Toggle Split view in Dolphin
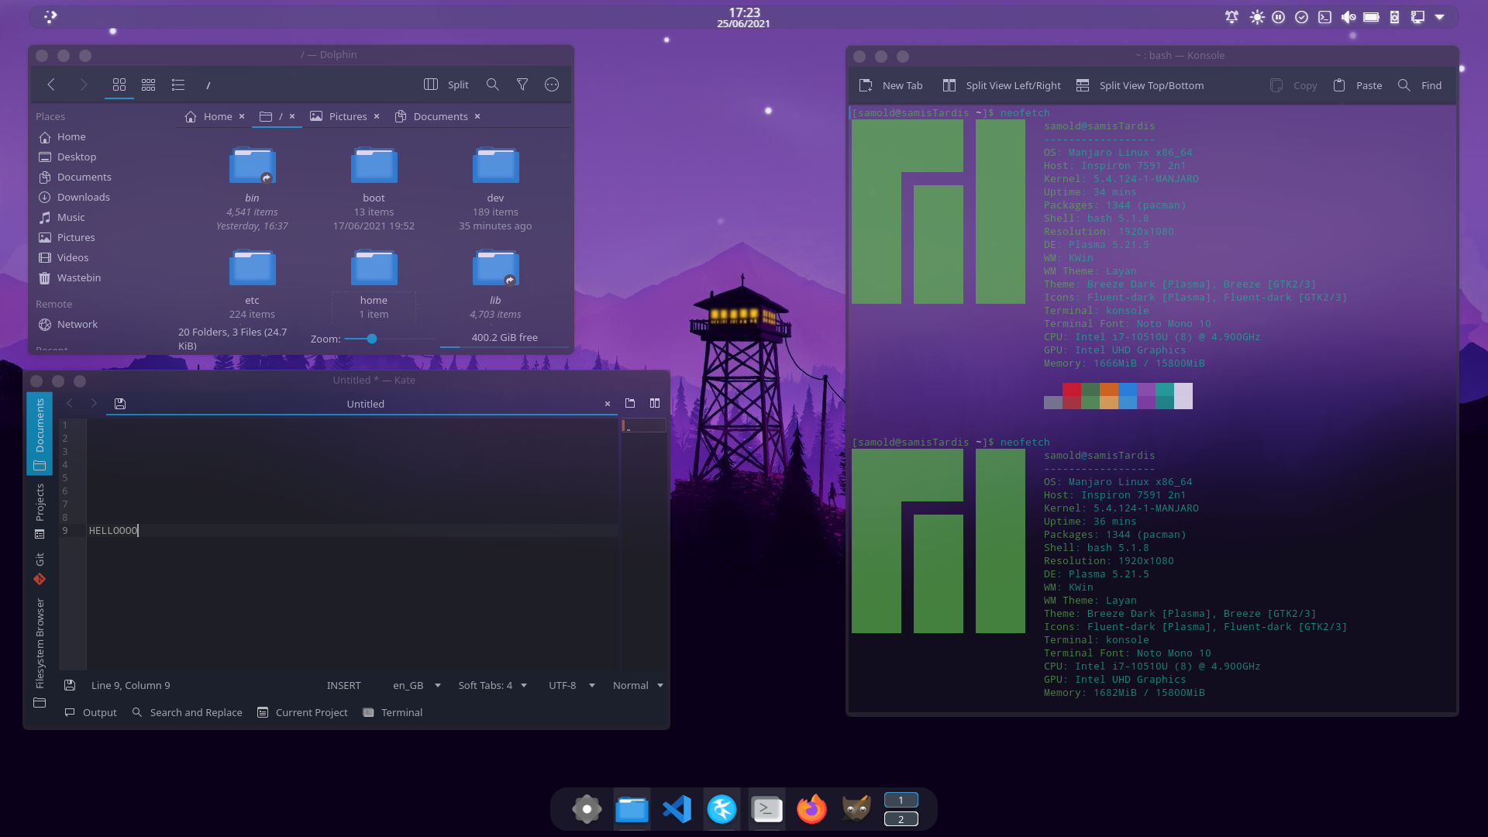This screenshot has height=837, width=1488. [446, 84]
